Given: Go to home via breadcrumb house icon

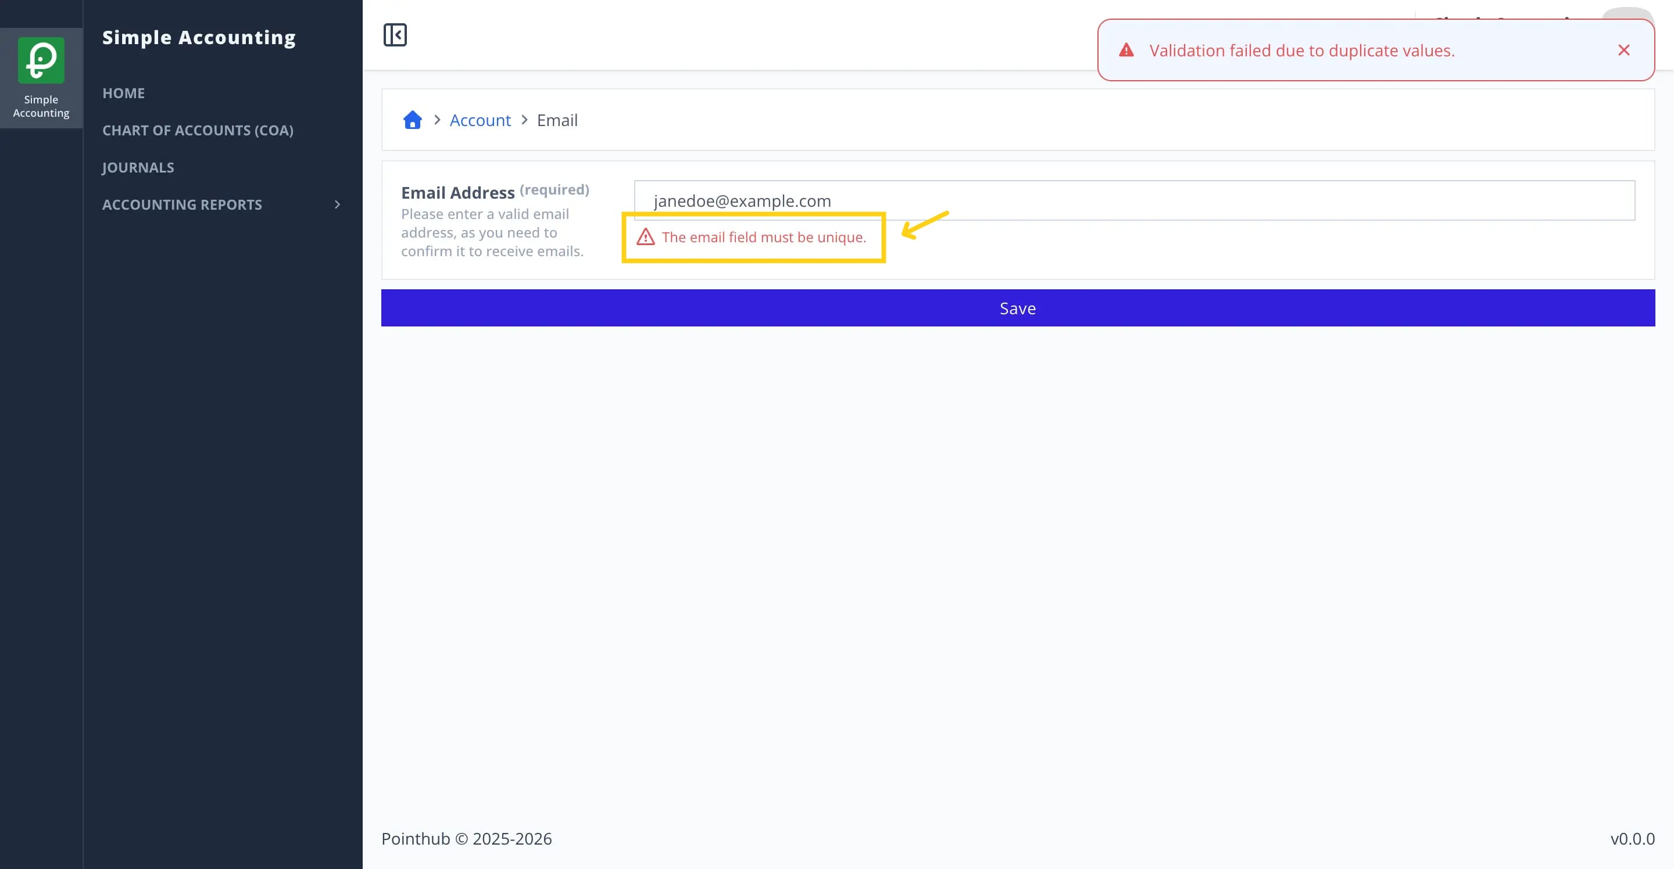Looking at the screenshot, I should (412, 120).
